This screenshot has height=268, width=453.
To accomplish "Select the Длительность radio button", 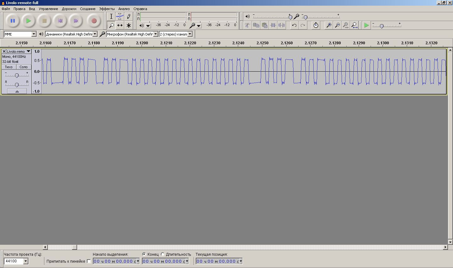I will click(x=163, y=254).
